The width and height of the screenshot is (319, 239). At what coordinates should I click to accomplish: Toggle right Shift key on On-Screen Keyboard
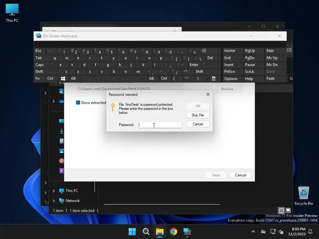click(207, 72)
